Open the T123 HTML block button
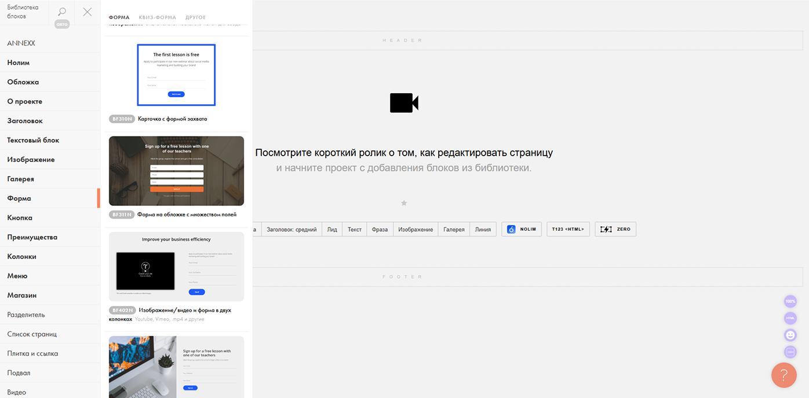Screen dimensions: 809x398 coord(568,229)
